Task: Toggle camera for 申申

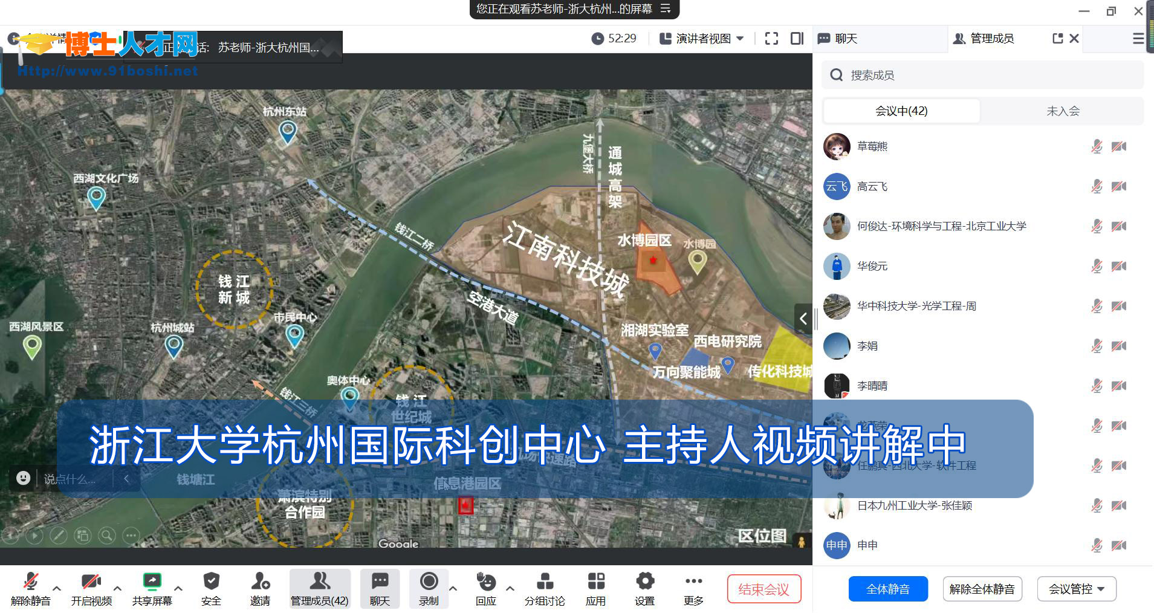Action: [1119, 545]
